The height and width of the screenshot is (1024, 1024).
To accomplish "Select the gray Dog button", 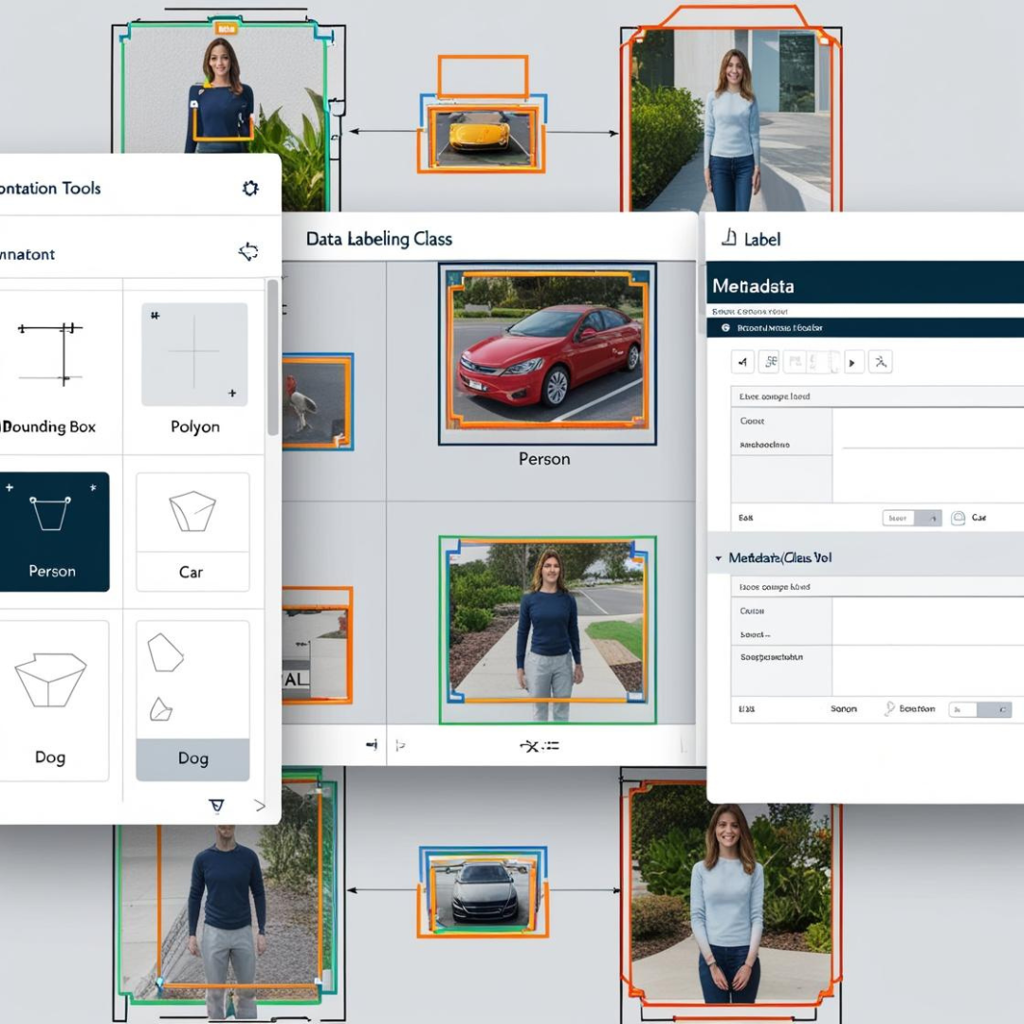I will pyautogui.click(x=192, y=759).
